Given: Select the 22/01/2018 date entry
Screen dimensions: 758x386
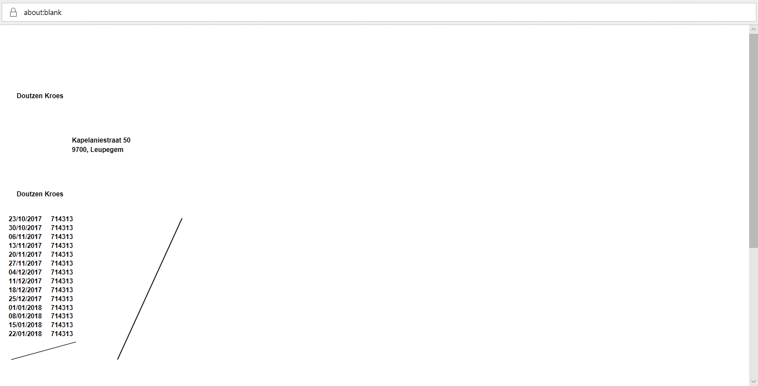Looking at the screenshot, I should [x=25, y=334].
